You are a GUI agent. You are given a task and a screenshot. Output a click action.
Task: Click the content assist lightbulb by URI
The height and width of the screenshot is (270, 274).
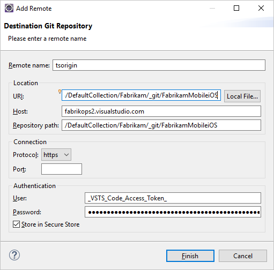tap(60, 92)
